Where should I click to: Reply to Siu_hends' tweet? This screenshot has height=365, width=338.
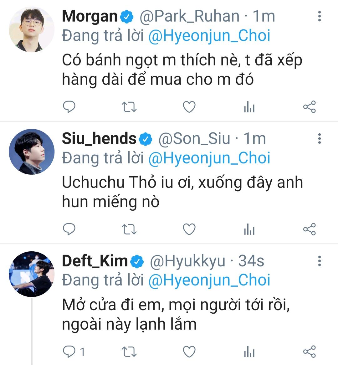(x=69, y=229)
